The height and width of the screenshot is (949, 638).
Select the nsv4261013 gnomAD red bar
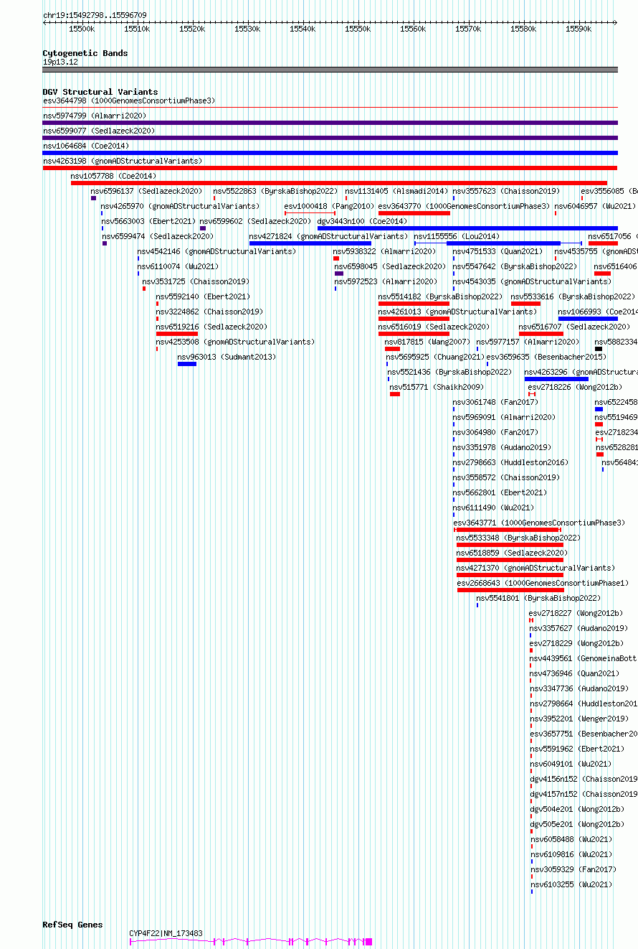414,319
